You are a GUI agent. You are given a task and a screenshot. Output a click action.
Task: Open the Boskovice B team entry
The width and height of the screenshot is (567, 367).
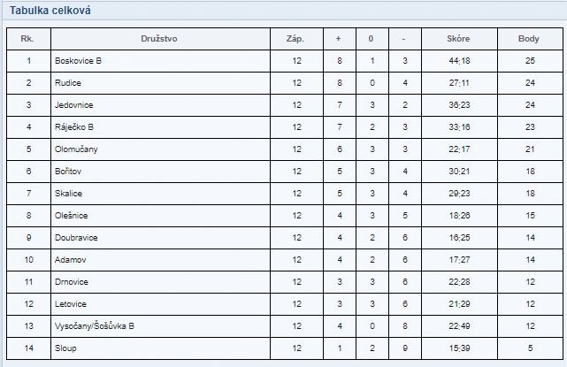coord(78,61)
